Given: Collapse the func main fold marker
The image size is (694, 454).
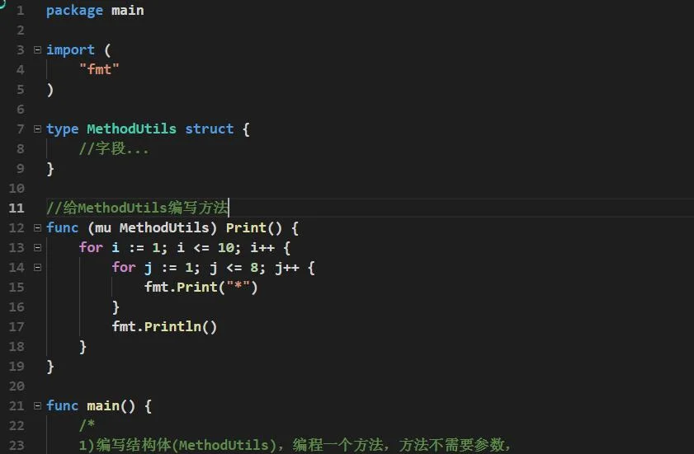Looking at the screenshot, I should tap(38, 406).
